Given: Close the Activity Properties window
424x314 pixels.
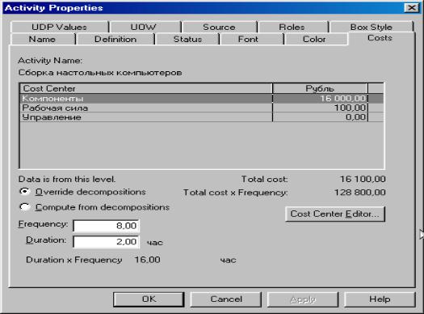Looking at the screenshot, I should pos(412,8).
